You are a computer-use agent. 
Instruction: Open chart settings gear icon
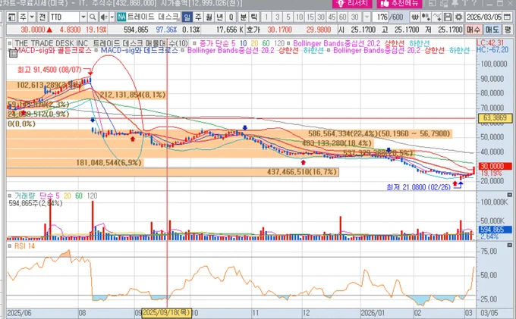click(x=458, y=17)
